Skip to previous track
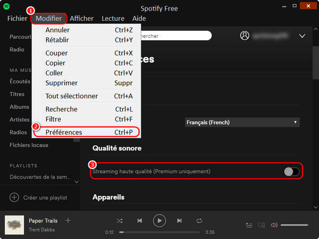Viewport: 319px width, 239px height. coord(139,221)
